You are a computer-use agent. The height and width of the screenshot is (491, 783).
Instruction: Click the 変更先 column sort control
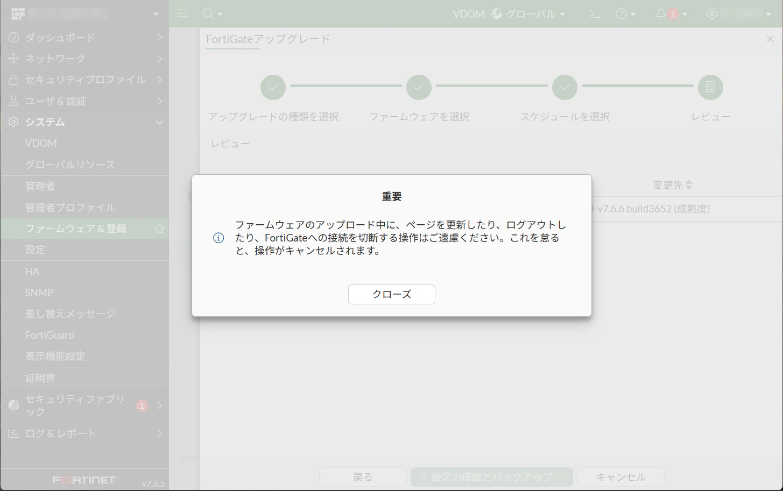688,184
